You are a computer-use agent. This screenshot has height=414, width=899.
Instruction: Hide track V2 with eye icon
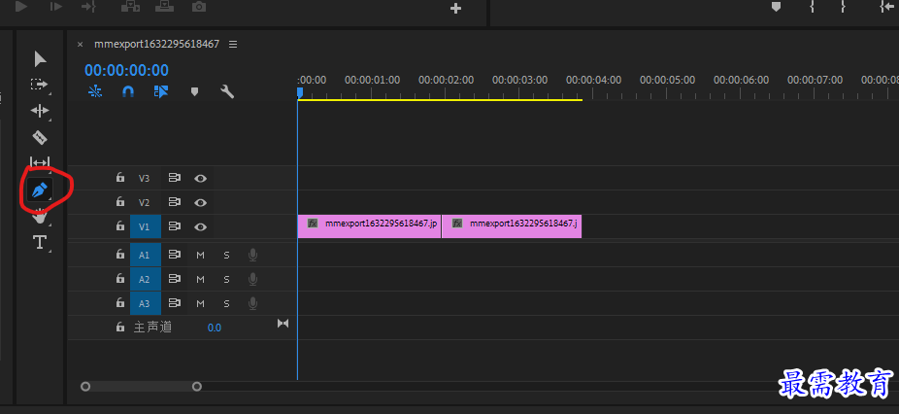click(200, 203)
